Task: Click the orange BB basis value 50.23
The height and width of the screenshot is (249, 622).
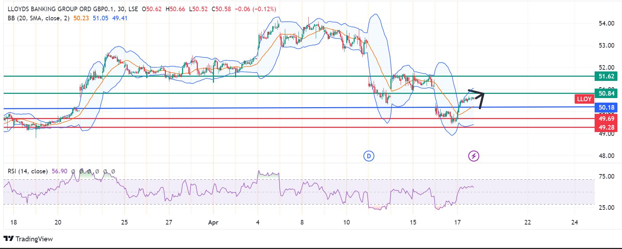Action: coord(81,18)
